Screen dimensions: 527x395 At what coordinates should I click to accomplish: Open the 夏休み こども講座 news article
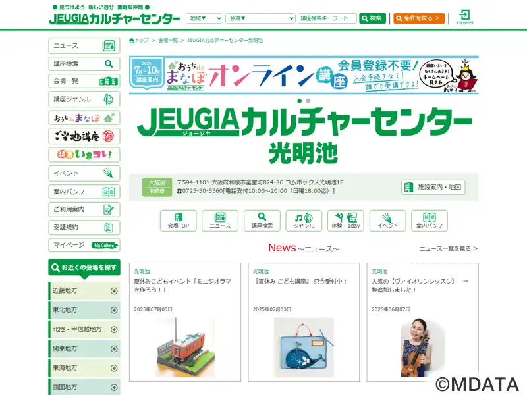click(300, 282)
